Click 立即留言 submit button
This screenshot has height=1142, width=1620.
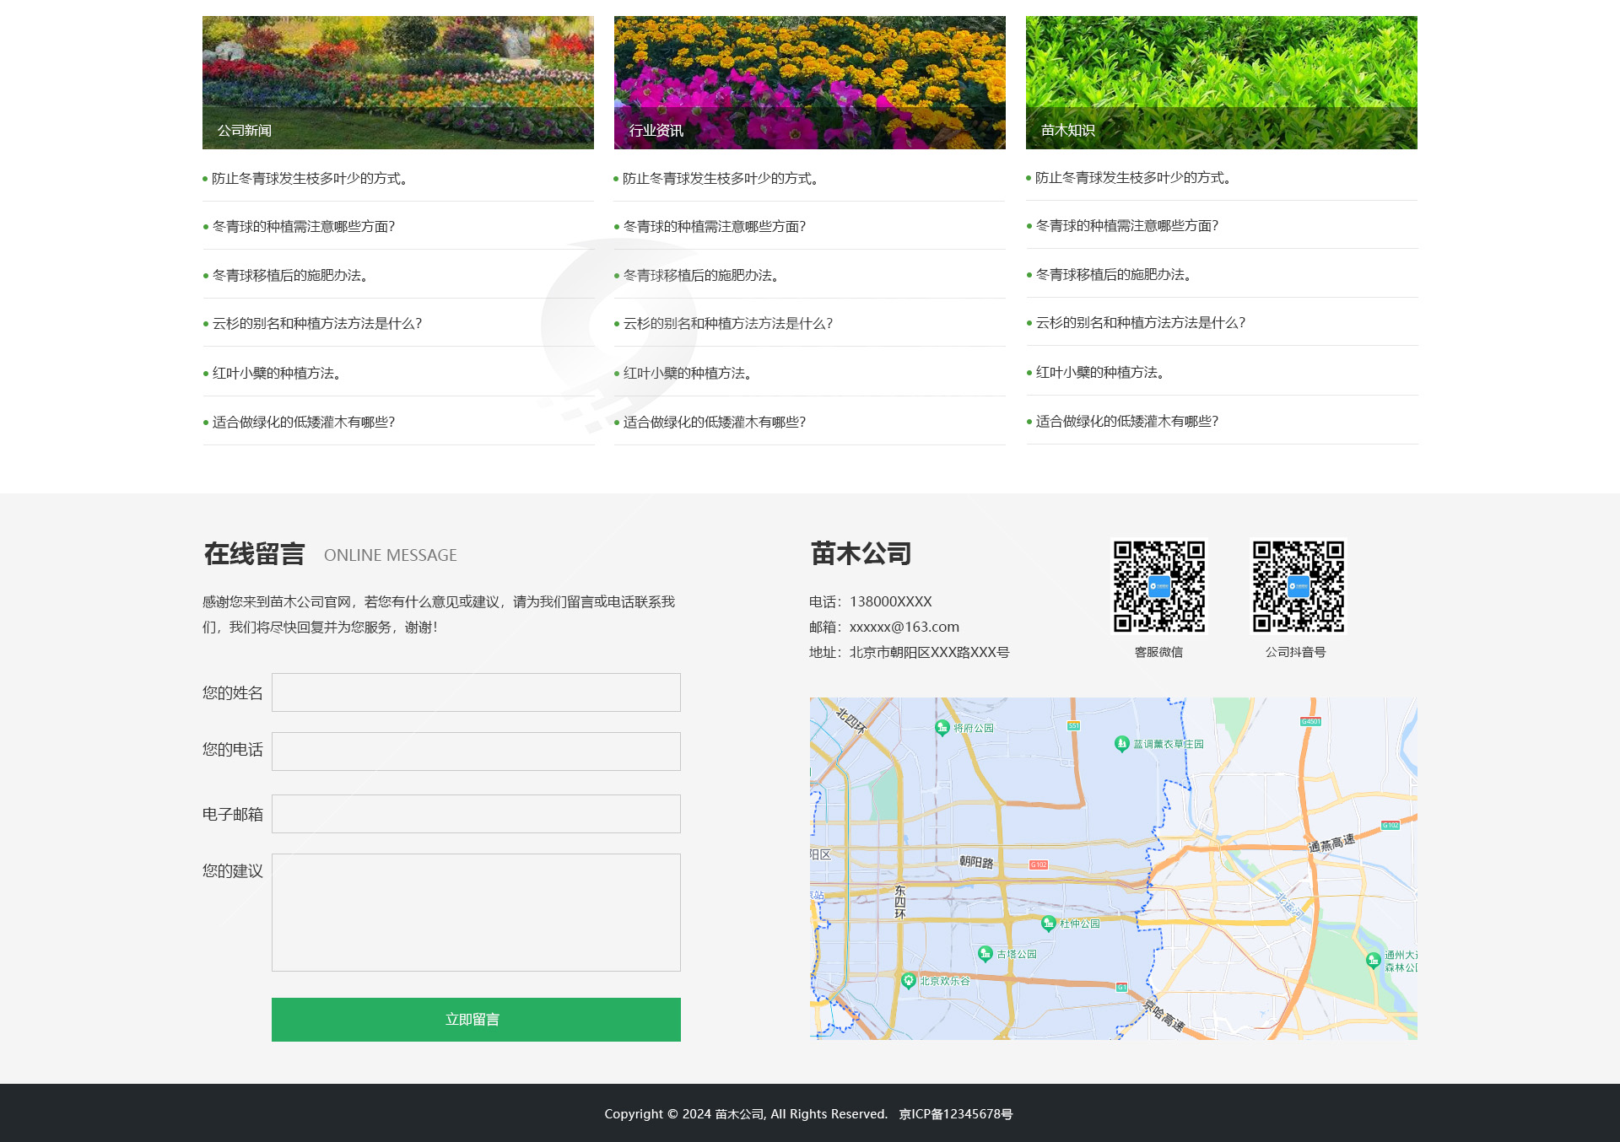[x=475, y=1018]
